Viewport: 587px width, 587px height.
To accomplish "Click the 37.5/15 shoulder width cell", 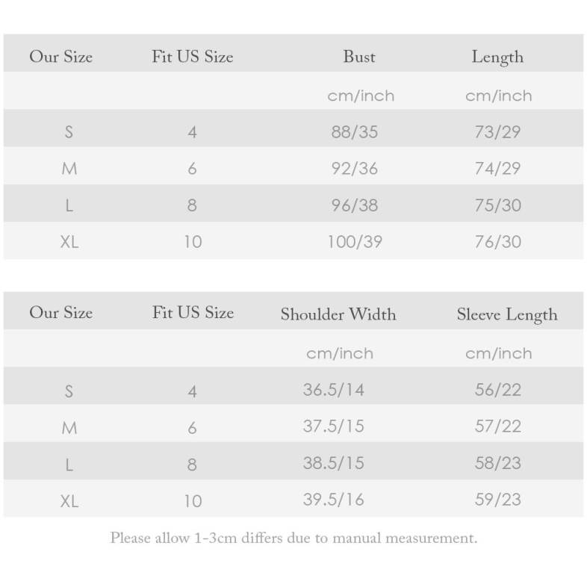I will coord(334,426).
